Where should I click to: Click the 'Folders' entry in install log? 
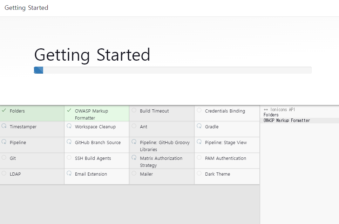271,115
